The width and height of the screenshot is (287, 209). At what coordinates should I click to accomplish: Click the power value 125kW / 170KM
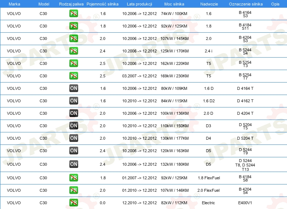174,51
